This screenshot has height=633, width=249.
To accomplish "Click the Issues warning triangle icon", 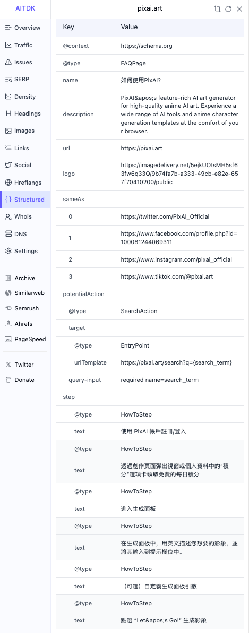I will [x=8, y=62].
